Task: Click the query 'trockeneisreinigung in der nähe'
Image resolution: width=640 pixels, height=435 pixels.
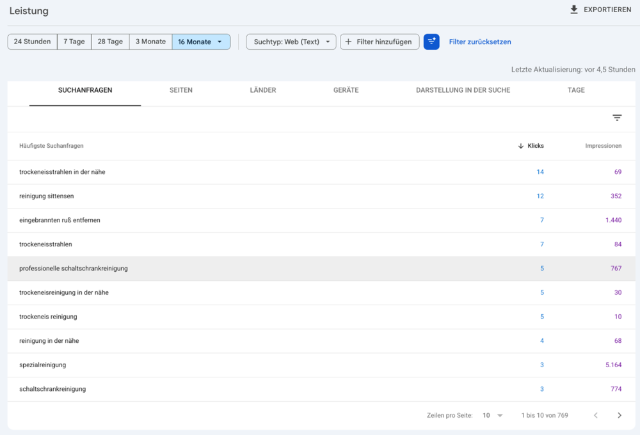Action: click(63, 292)
